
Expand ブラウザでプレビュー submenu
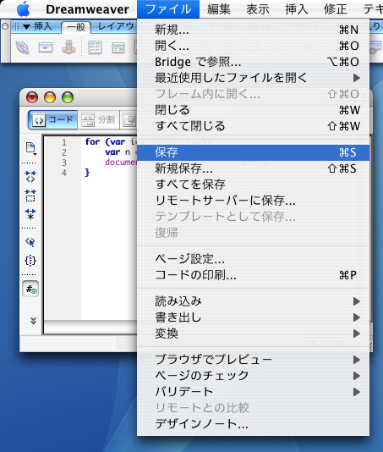pos(253,360)
